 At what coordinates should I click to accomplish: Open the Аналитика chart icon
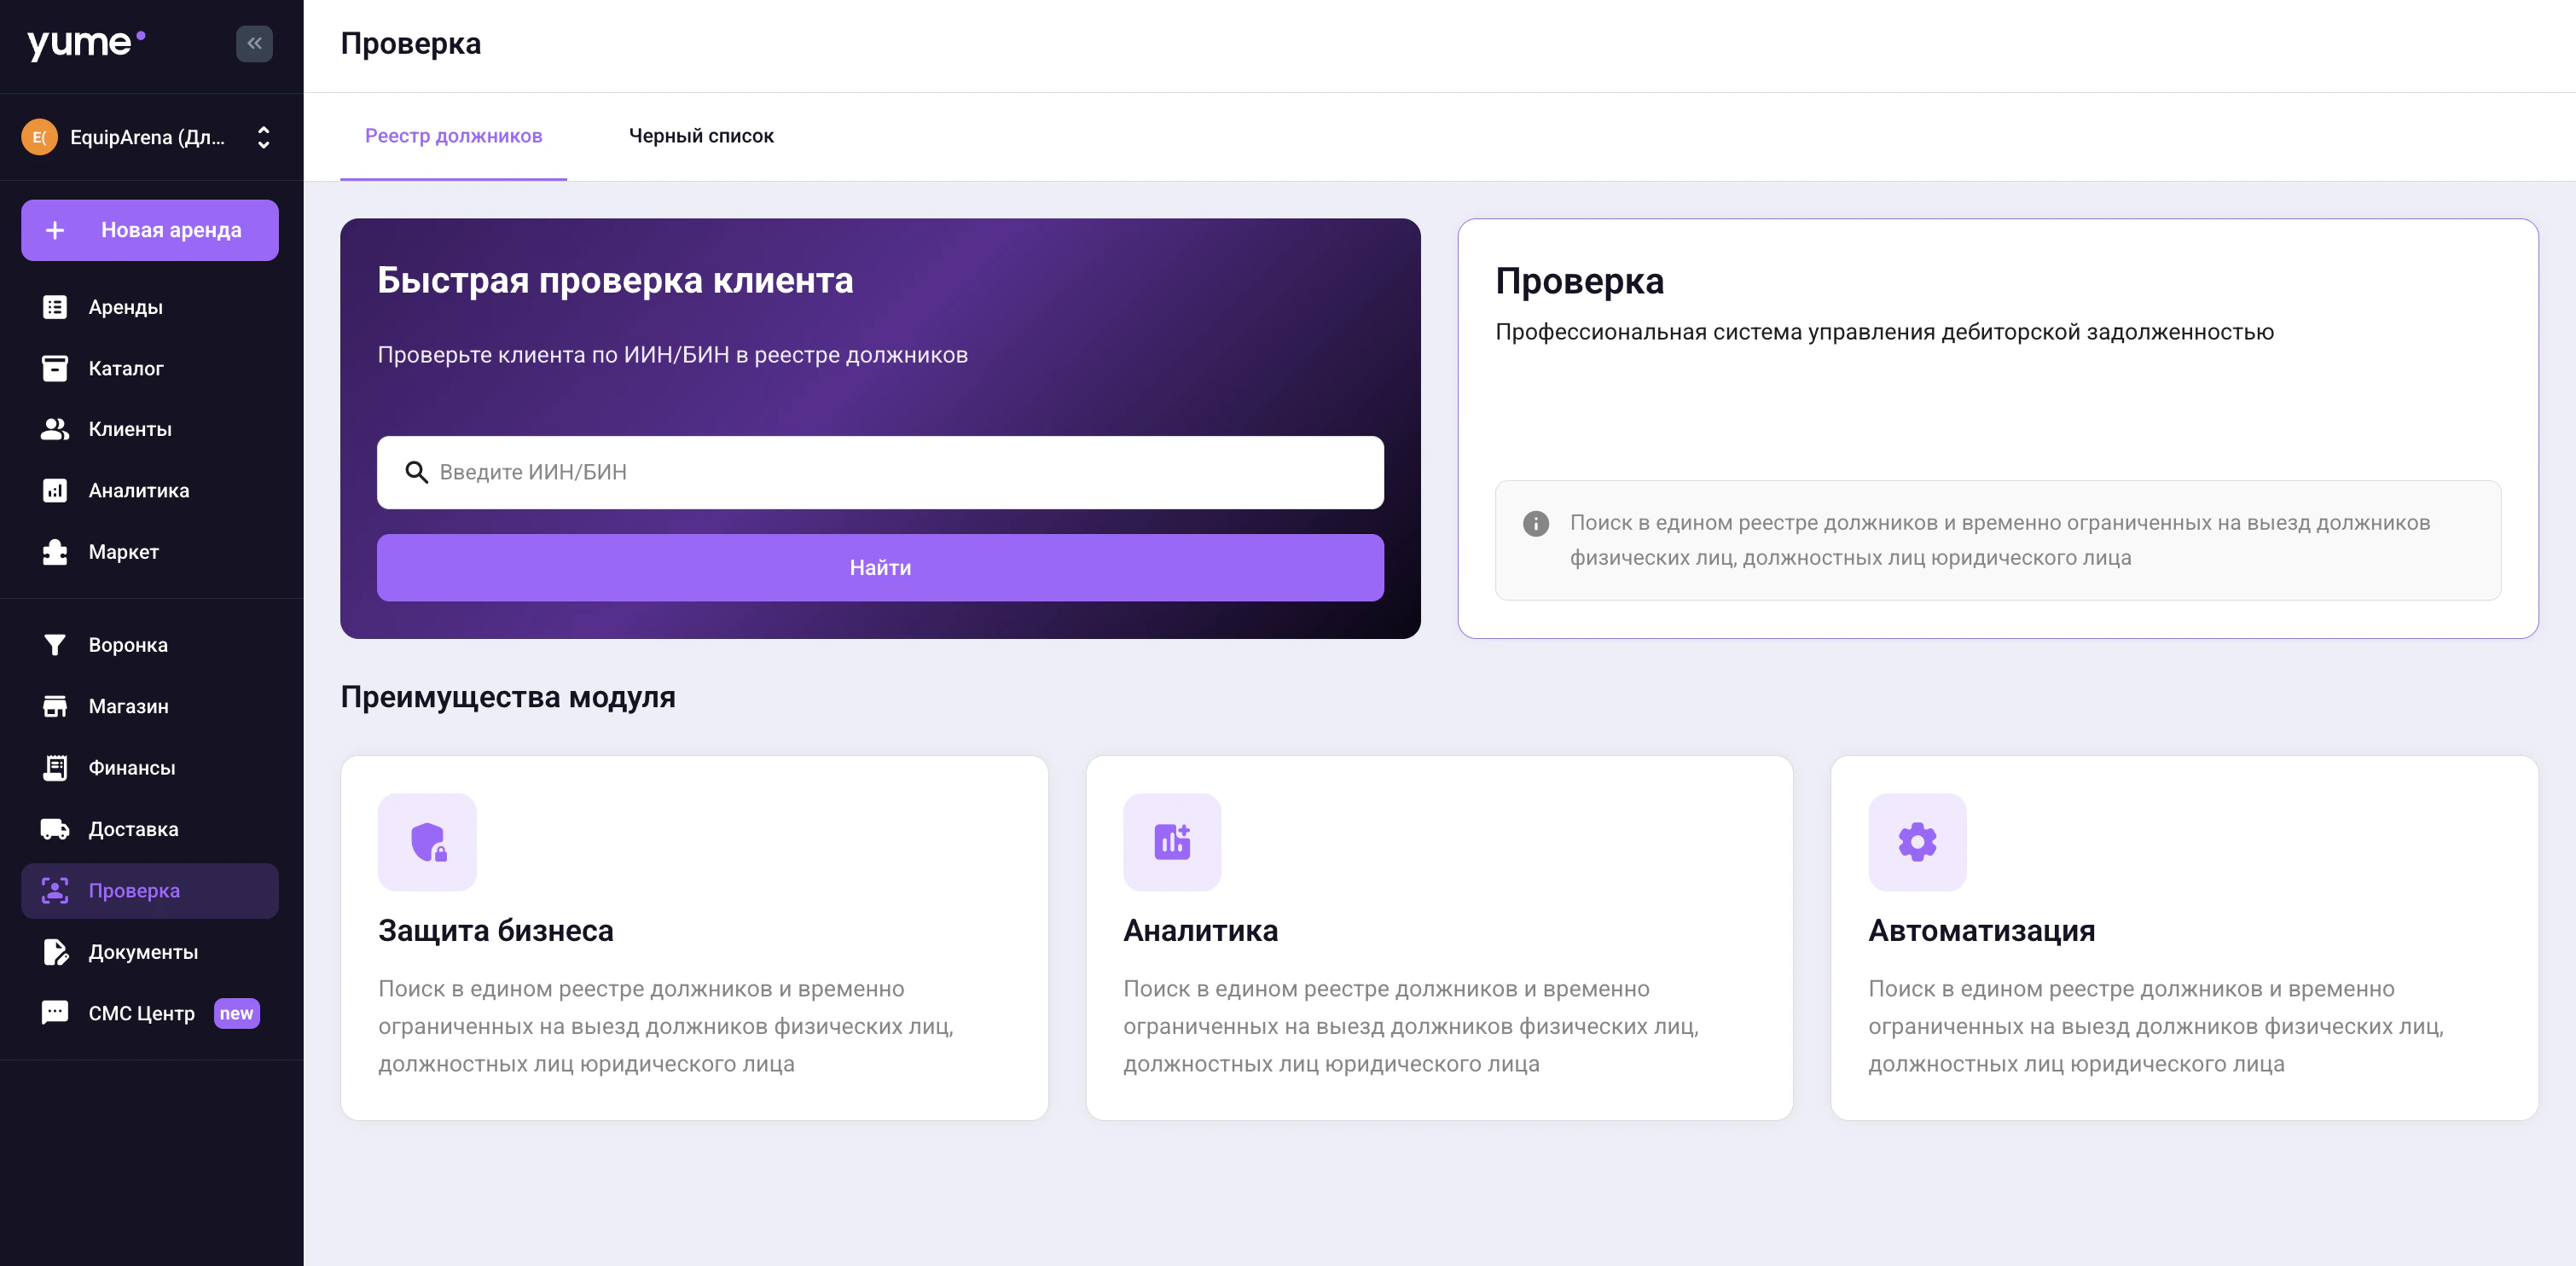(55, 491)
